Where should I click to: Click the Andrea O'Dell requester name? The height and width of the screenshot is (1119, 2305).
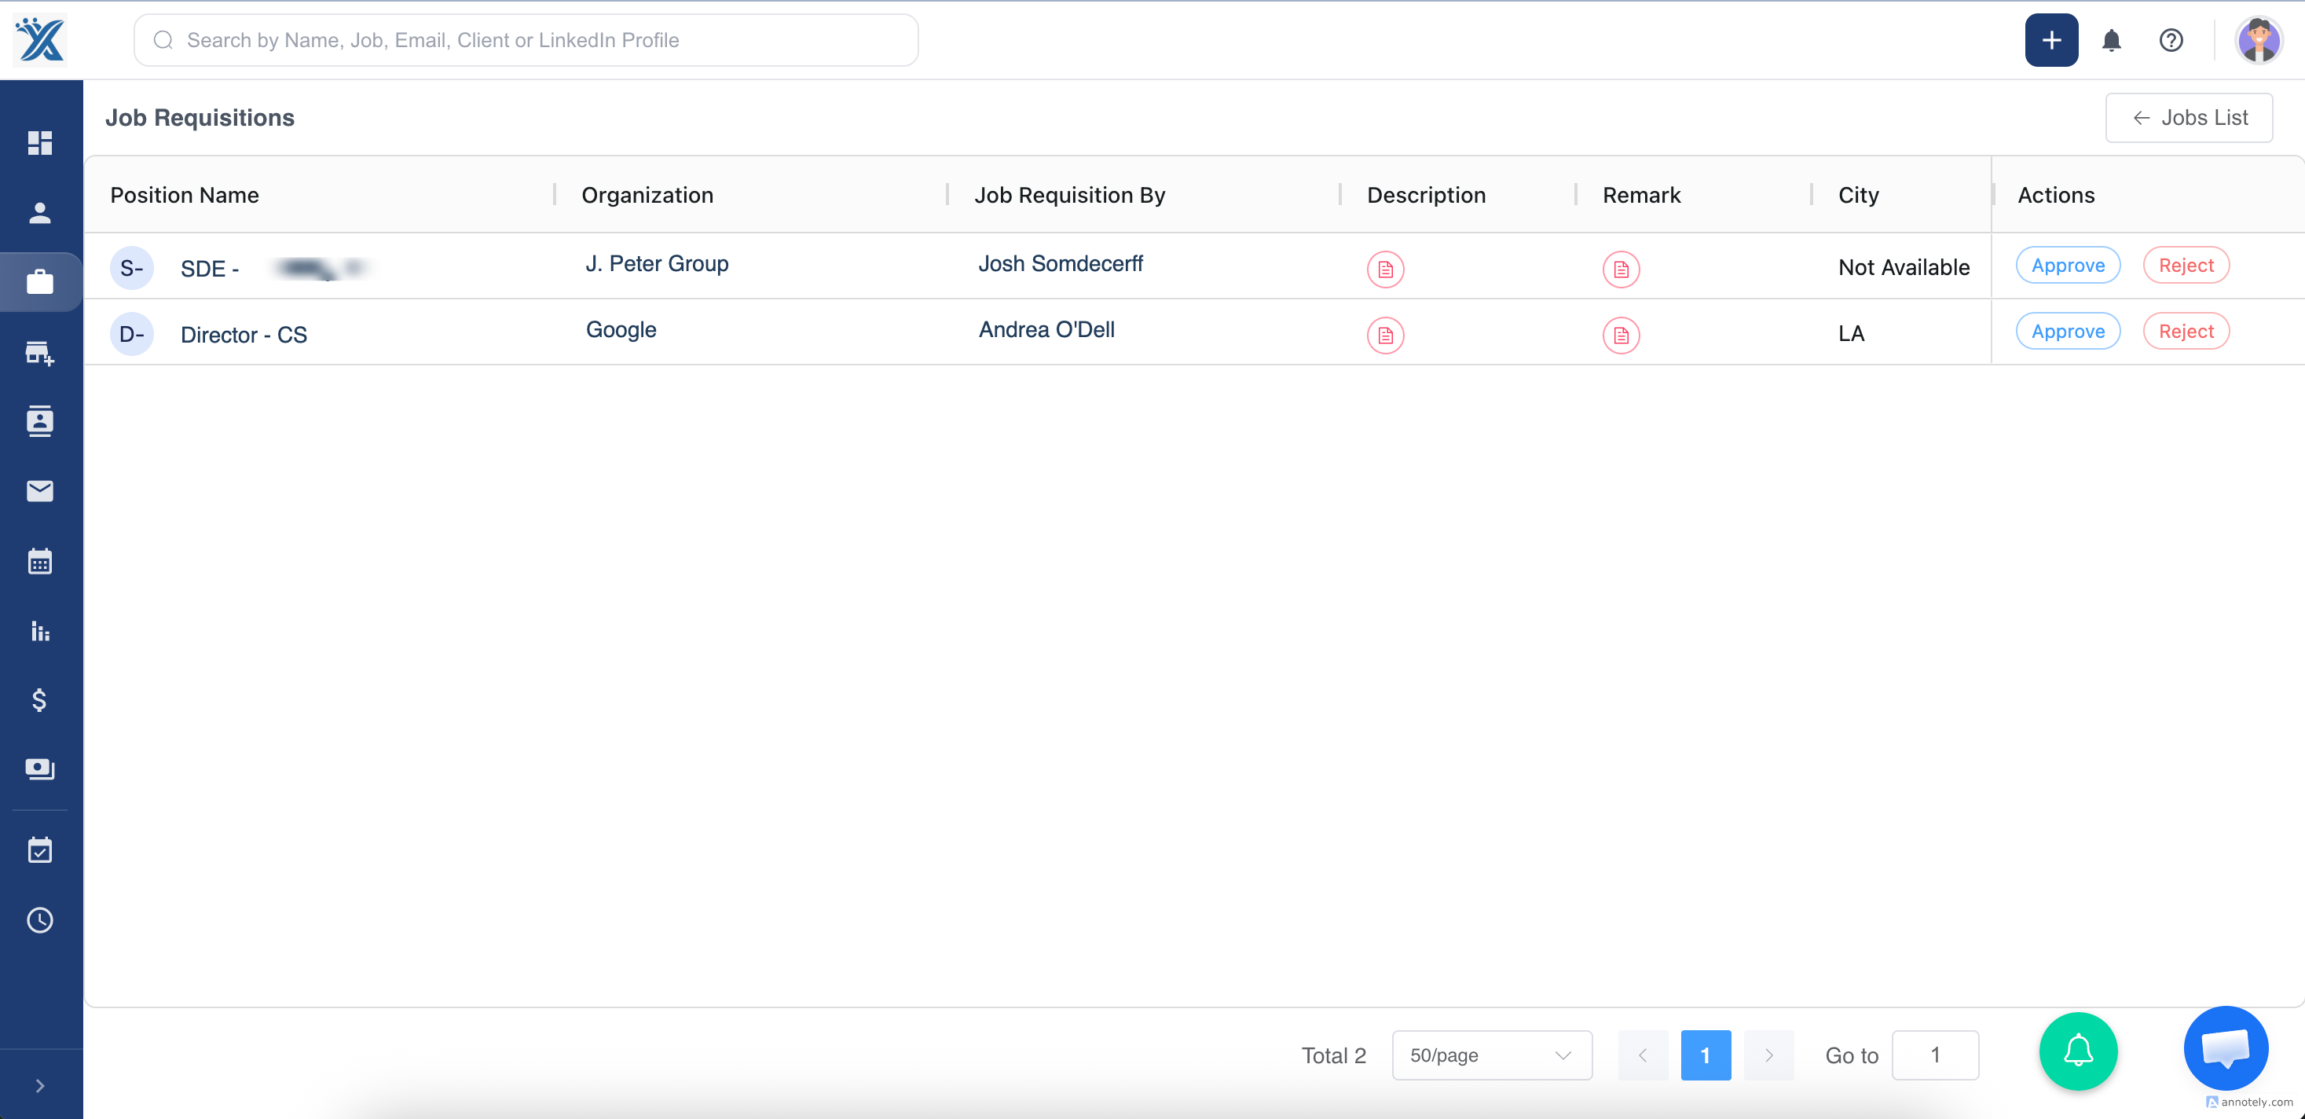(x=1046, y=329)
